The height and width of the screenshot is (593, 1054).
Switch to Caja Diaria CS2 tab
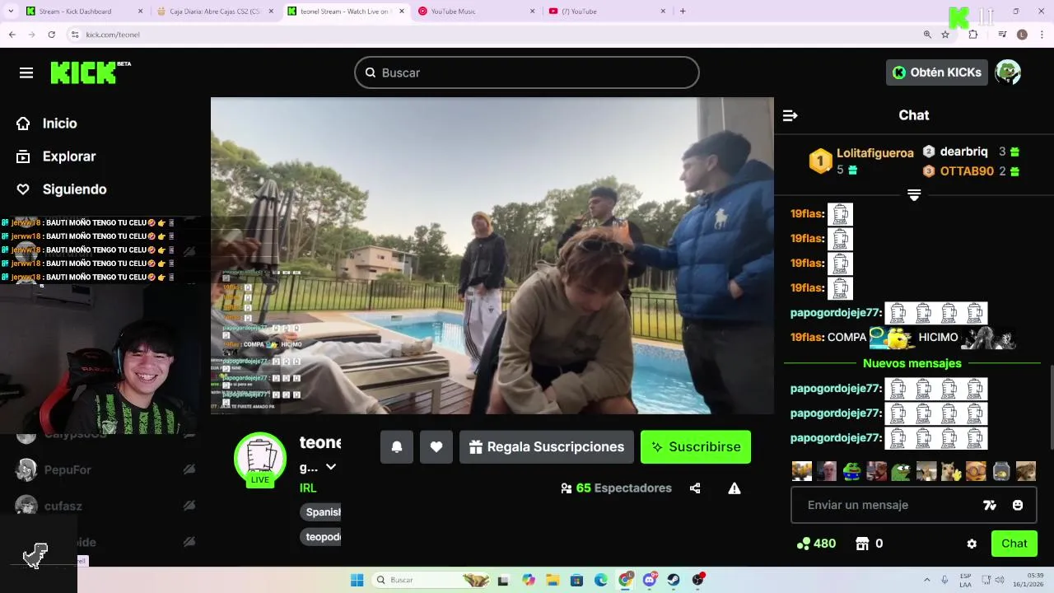click(216, 12)
